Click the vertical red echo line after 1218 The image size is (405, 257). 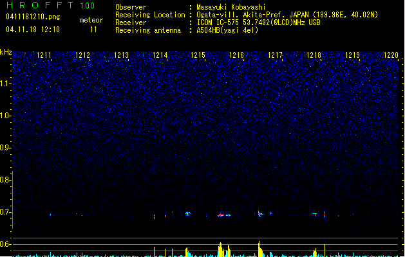325,214
